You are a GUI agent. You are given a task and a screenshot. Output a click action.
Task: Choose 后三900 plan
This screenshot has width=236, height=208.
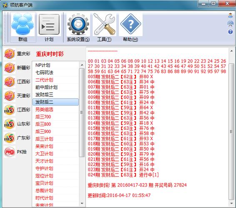55,131
